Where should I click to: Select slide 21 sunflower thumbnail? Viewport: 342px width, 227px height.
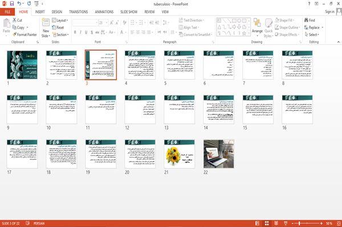180,154
